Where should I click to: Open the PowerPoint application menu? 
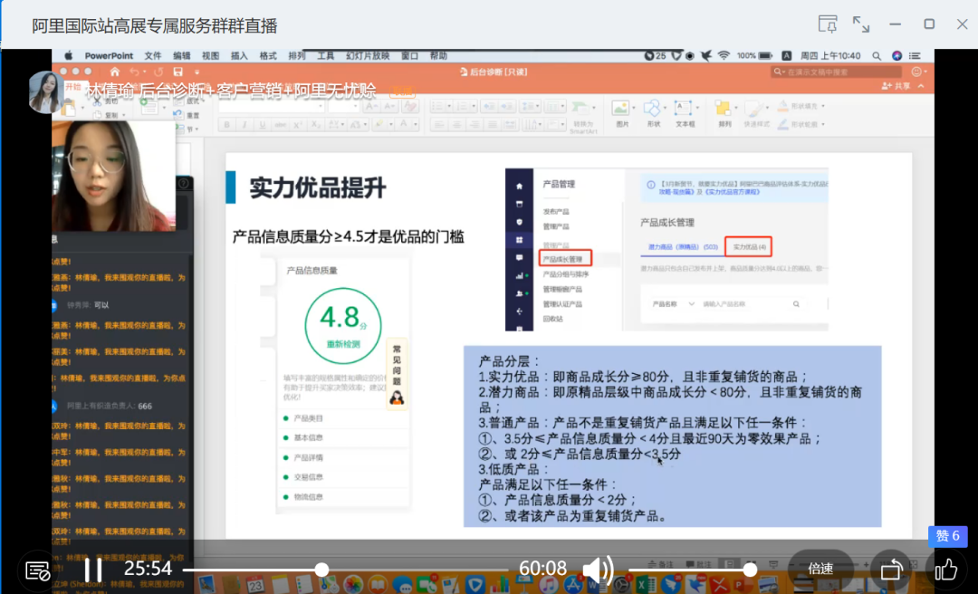pyautogui.click(x=110, y=56)
